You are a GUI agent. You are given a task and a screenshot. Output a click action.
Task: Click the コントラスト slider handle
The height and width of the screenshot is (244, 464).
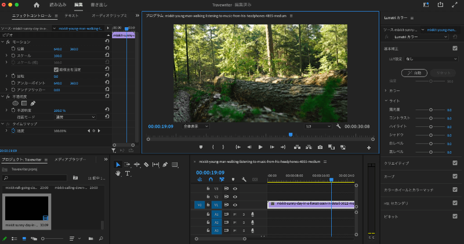[430, 118]
